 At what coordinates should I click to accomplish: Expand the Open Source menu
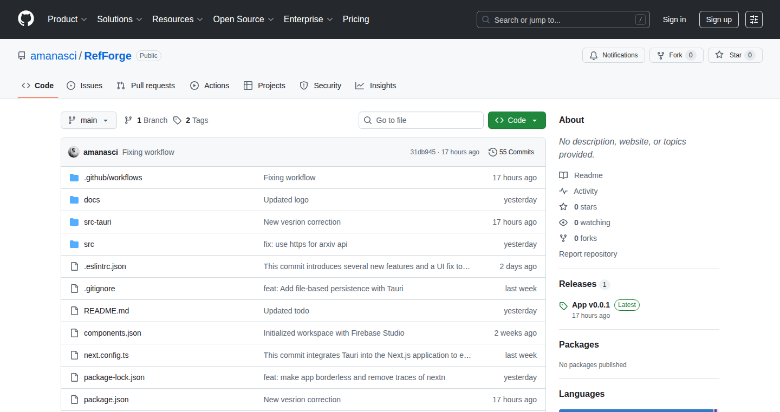pyautogui.click(x=244, y=19)
